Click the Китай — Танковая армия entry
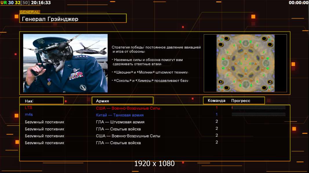Image resolution: width=309 pixels, height=173 pixels. (x=120, y=115)
